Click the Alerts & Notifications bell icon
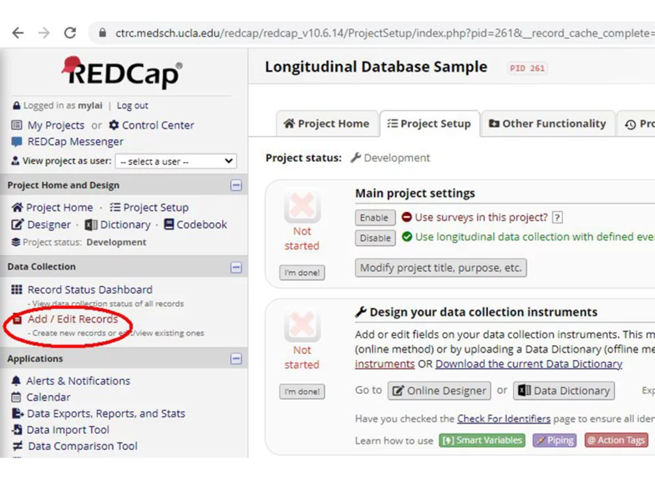 [x=16, y=381]
